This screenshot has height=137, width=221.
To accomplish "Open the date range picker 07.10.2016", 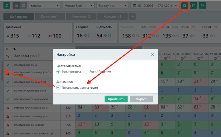I will click(x=155, y=5).
